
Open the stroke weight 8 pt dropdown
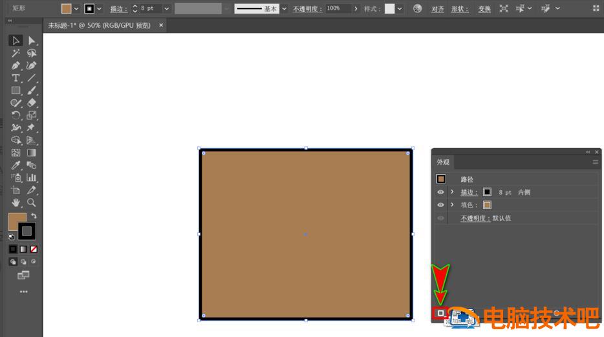click(x=166, y=8)
